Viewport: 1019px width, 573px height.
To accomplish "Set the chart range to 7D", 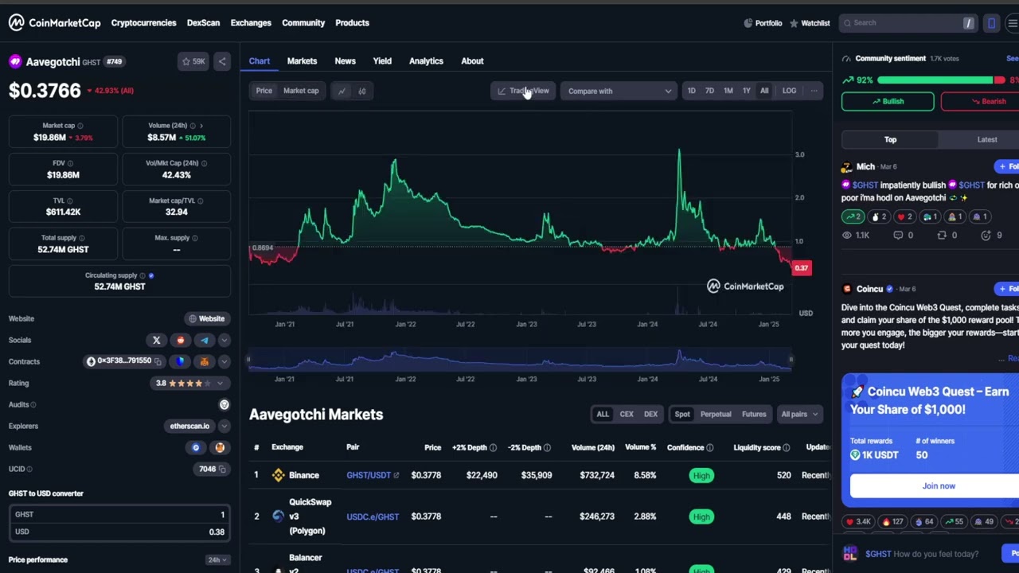I will (x=709, y=91).
